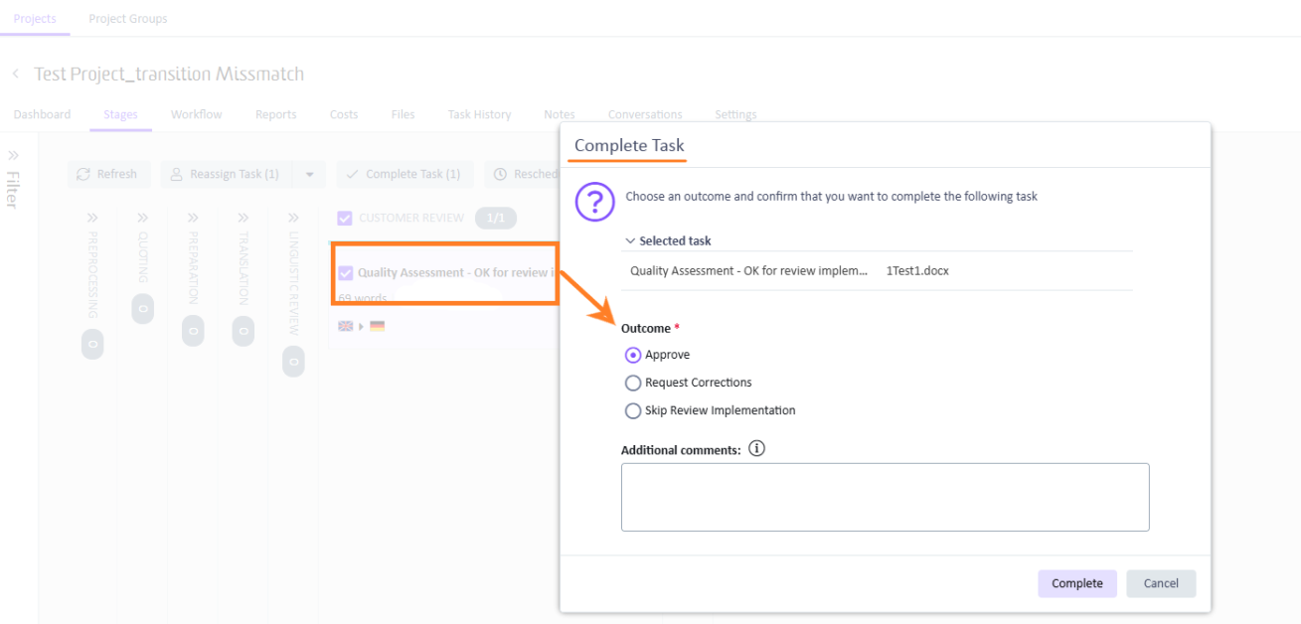
Task: Click the UK flag on the Quality Assessment card
Action: click(x=345, y=325)
